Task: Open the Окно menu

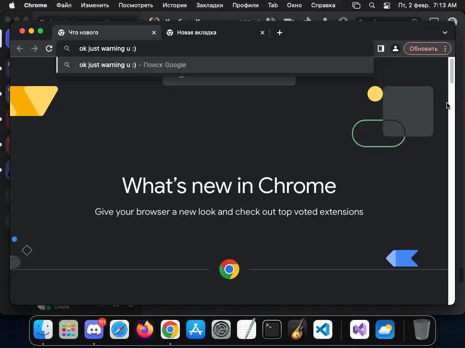Action: coord(294,5)
